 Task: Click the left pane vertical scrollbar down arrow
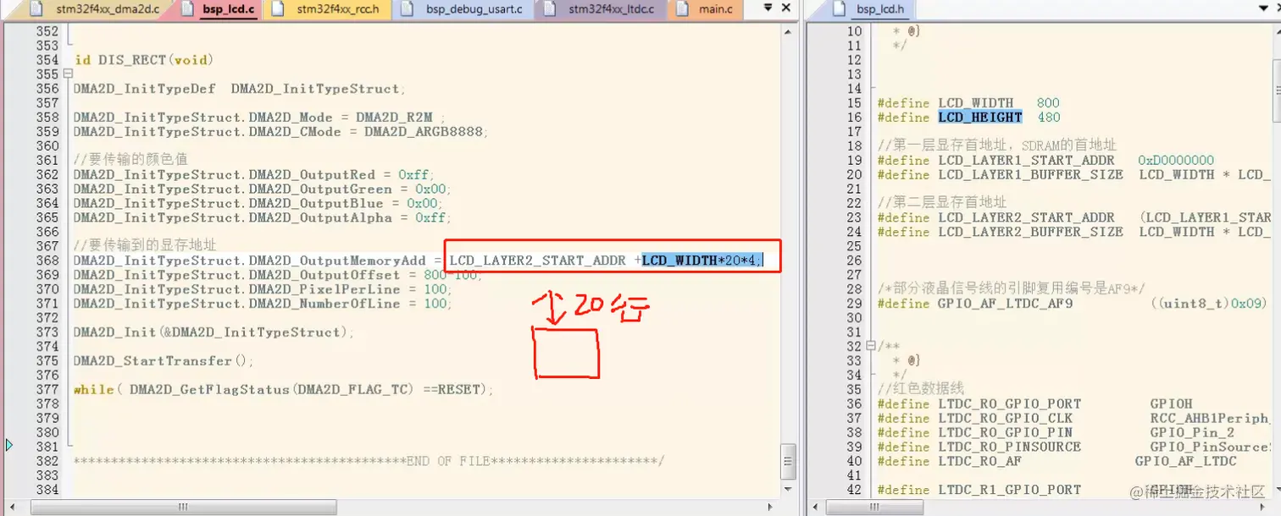click(789, 490)
